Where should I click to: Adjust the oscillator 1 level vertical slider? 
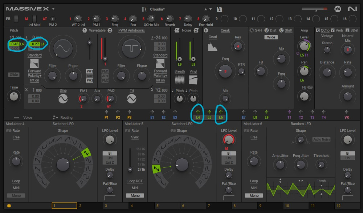89,49
